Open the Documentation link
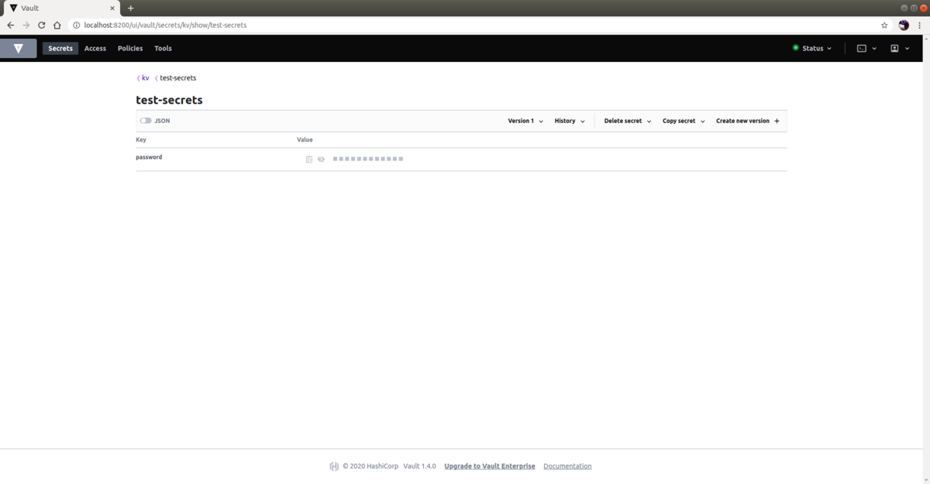The image size is (930, 484). click(x=567, y=466)
